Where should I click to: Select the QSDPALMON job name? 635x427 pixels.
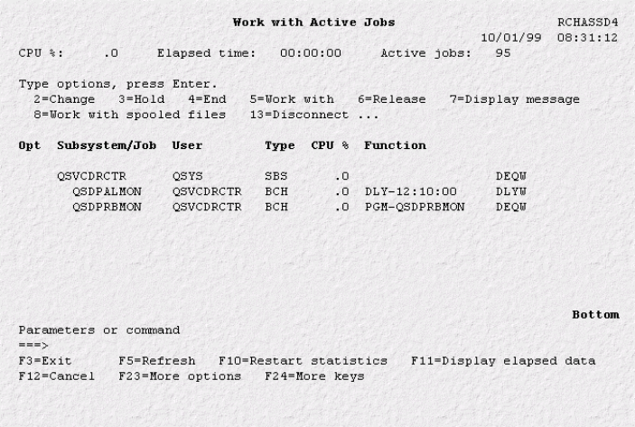click(107, 191)
